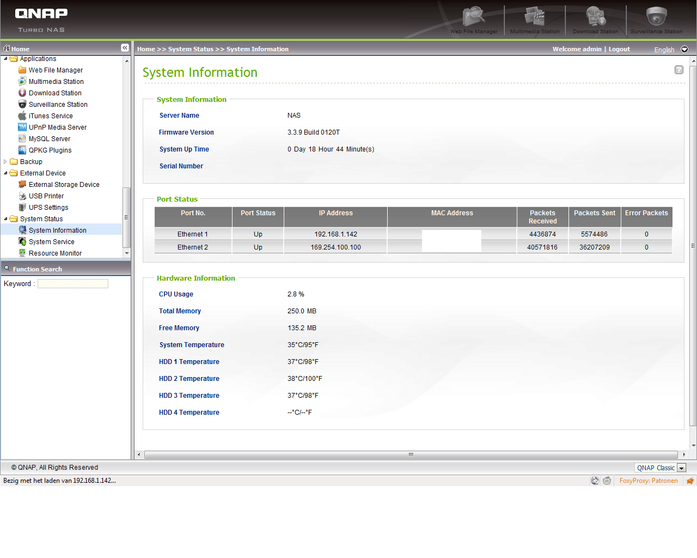Open Multimedia Station from top toolbar
Screen dimensions: 697x558
pyautogui.click(x=535, y=20)
